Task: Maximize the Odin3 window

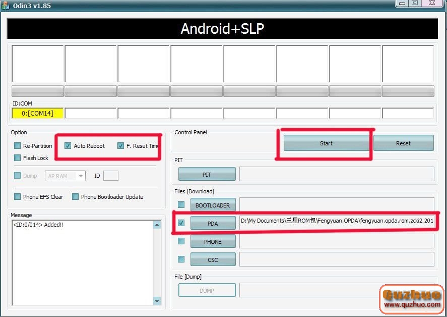Action: [x=415, y=3]
